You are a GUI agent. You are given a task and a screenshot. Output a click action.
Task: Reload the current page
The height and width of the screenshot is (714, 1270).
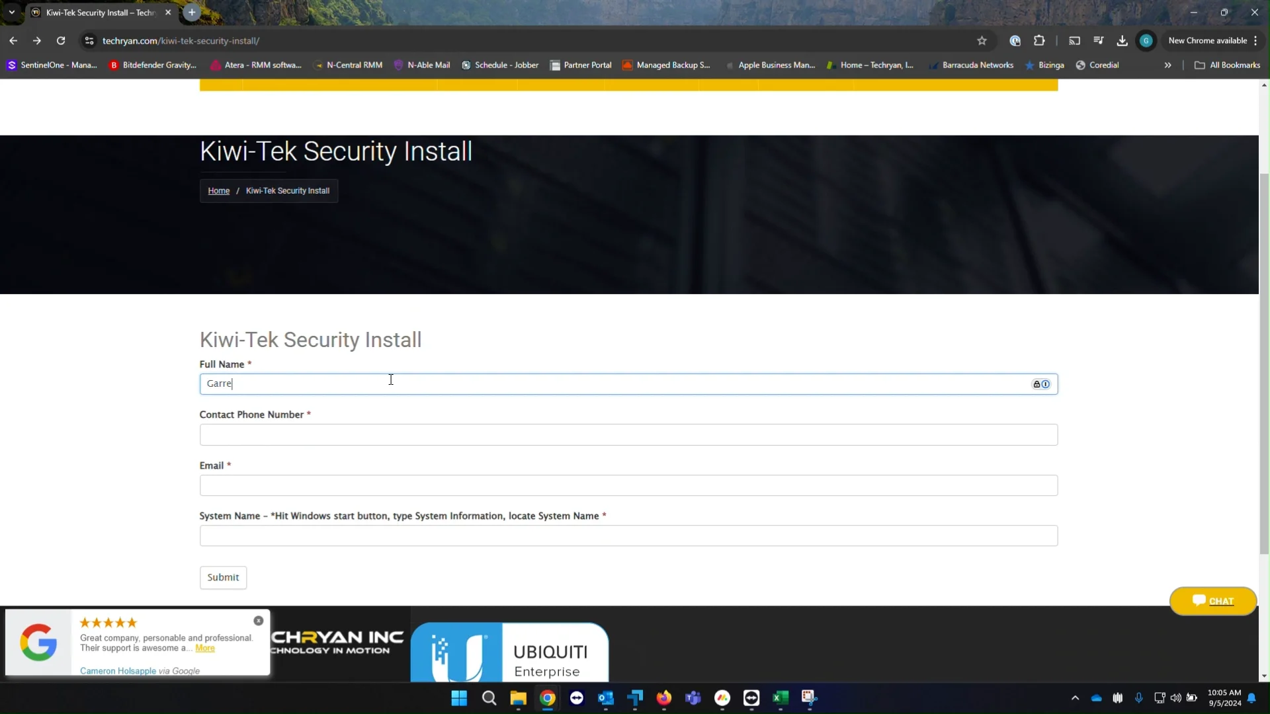[61, 40]
